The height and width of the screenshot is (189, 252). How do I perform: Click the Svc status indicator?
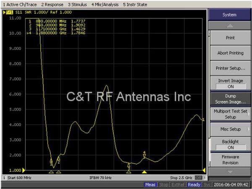(x=207, y=185)
